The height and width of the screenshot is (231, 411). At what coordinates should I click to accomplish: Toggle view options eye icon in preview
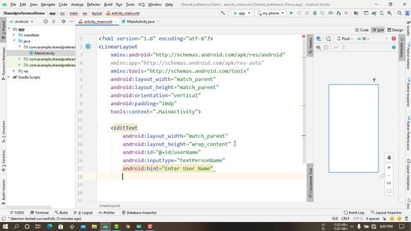(x=319, y=47)
